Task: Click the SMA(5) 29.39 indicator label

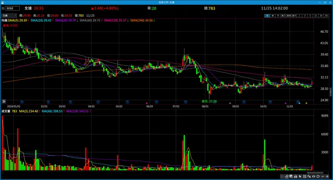Action: [18, 21]
